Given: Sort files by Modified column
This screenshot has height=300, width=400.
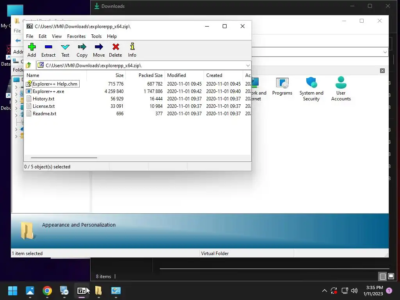Looking at the screenshot, I should click(184, 75).
